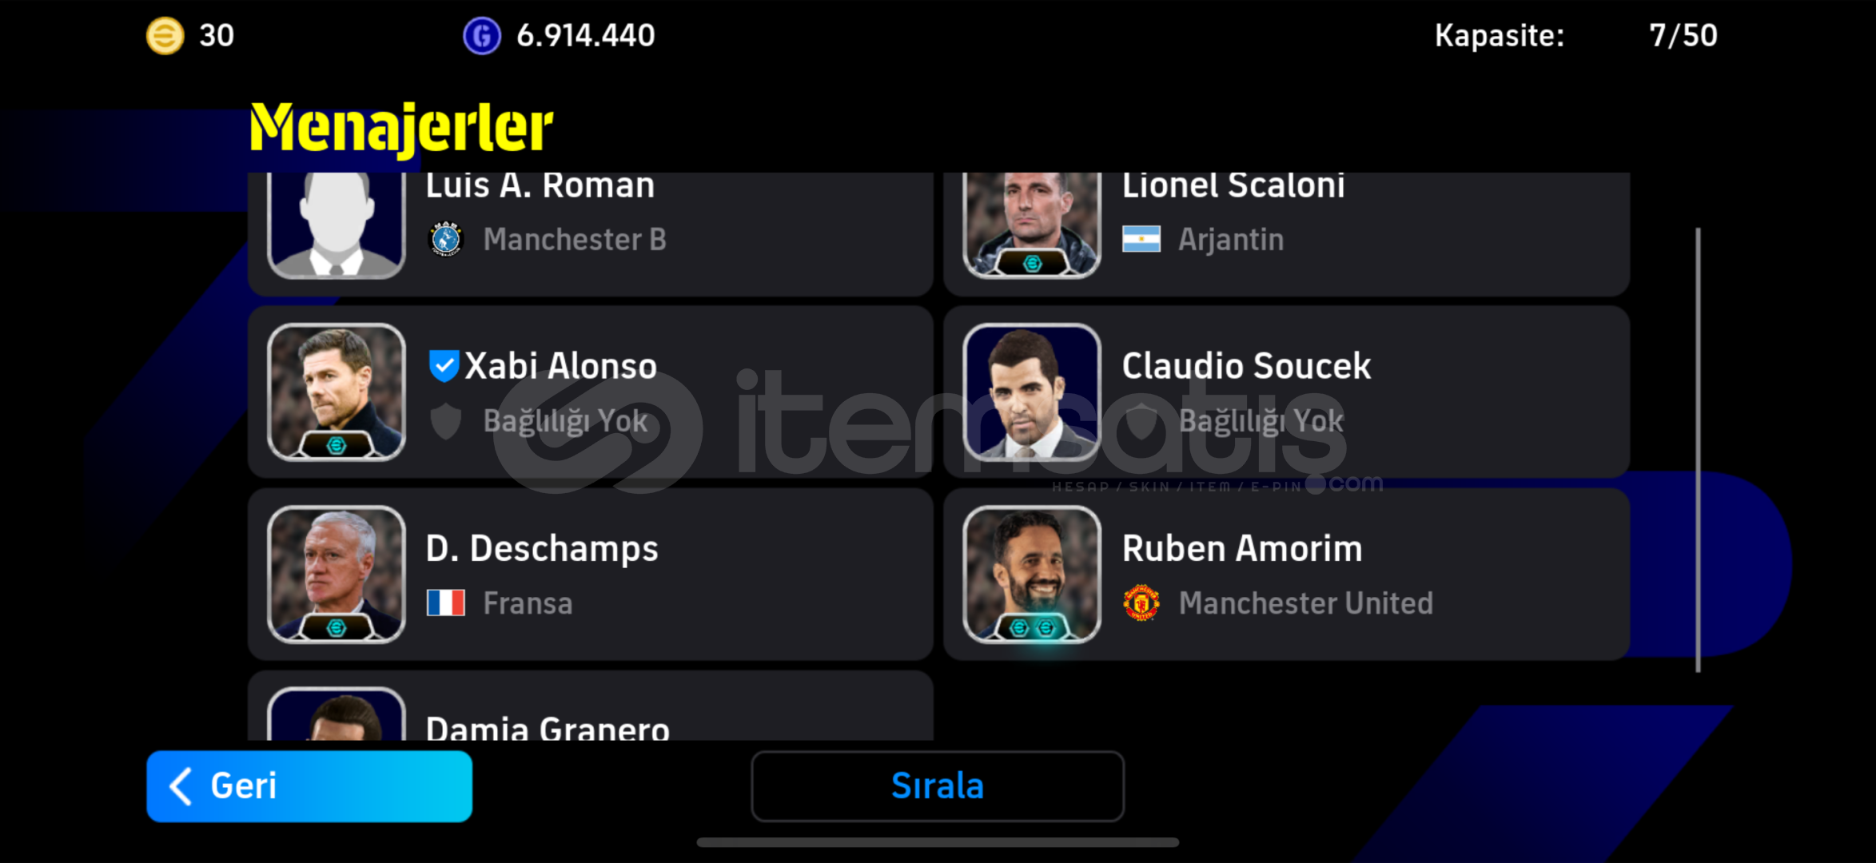Image resolution: width=1876 pixels, height=863 pixels.
Task: Open the Lionel Scaloni manager entry
Action: (x=1286, y=233)
